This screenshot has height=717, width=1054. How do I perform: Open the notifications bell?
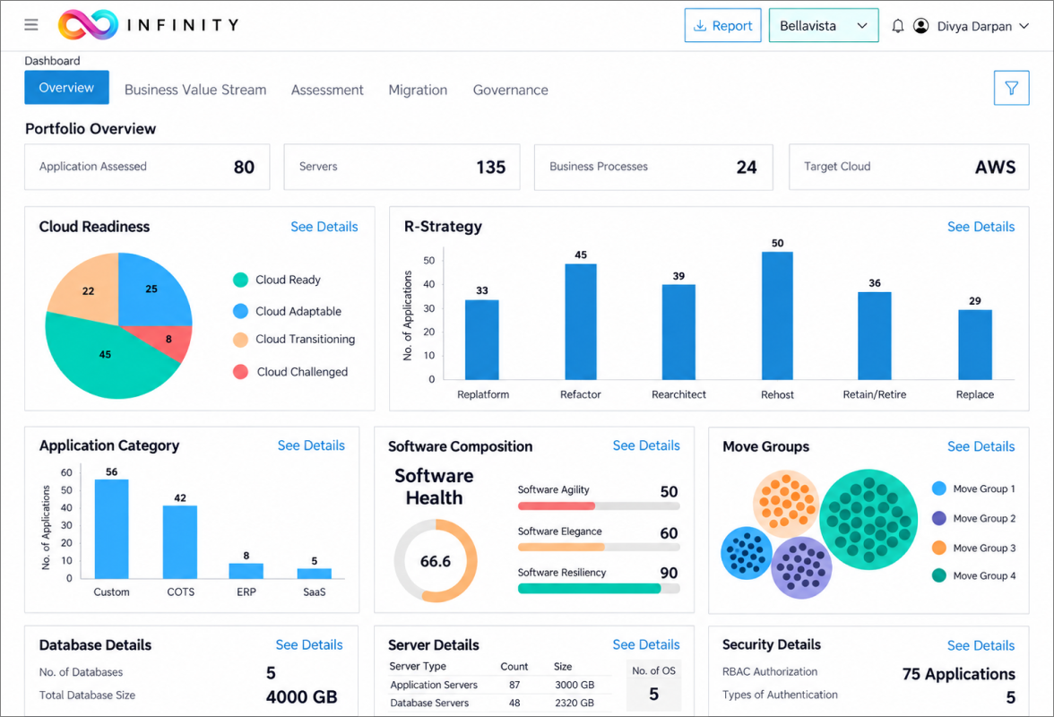tap(897, 25)
